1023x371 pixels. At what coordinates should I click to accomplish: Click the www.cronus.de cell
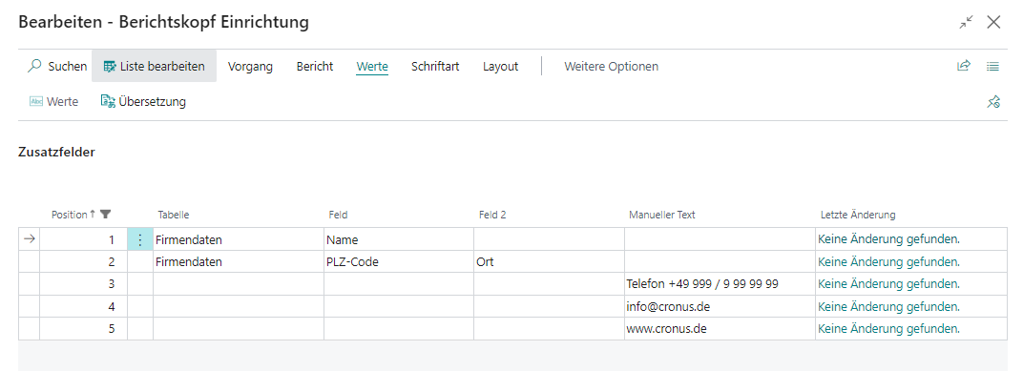tap(720, 329)
